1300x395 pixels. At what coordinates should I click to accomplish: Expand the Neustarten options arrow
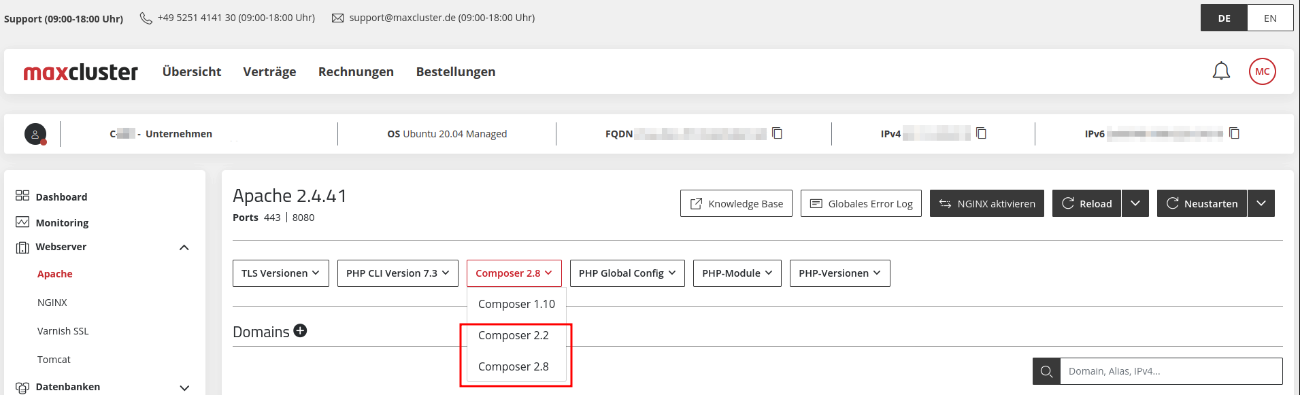[x=1261, y=203]
